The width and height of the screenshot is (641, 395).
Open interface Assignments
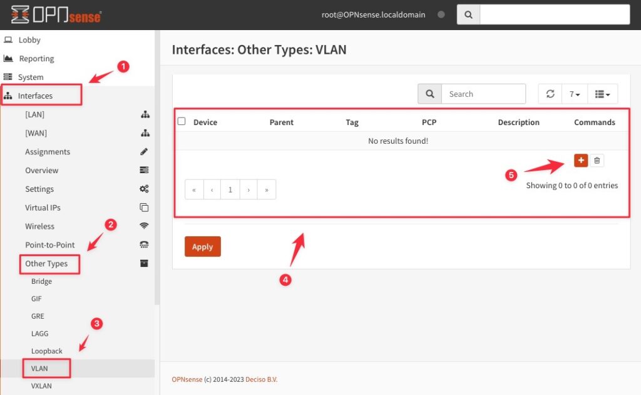coord(48,152)
